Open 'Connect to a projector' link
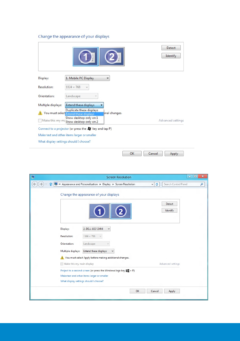 point(53,129)
